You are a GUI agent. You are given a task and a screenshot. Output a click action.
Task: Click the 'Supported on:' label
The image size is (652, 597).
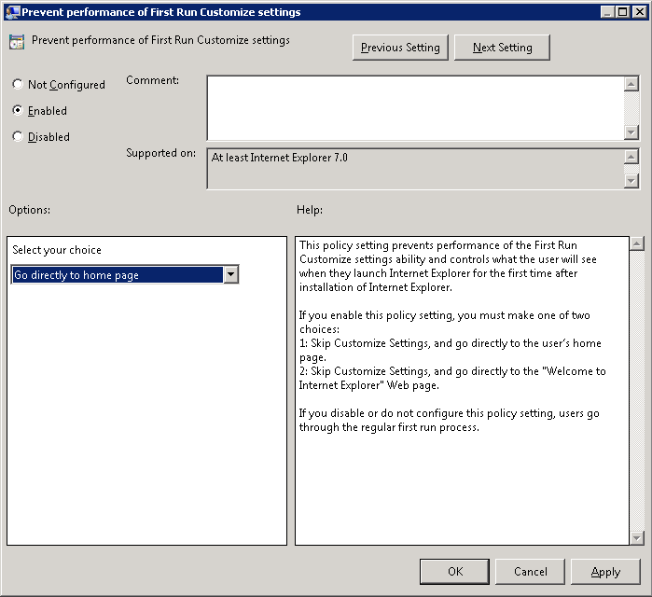[161, 153]
